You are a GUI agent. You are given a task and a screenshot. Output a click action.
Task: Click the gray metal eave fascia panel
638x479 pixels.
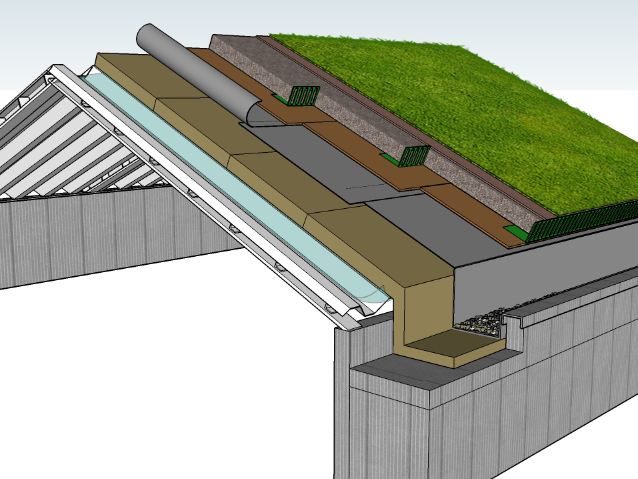[533, 267]
